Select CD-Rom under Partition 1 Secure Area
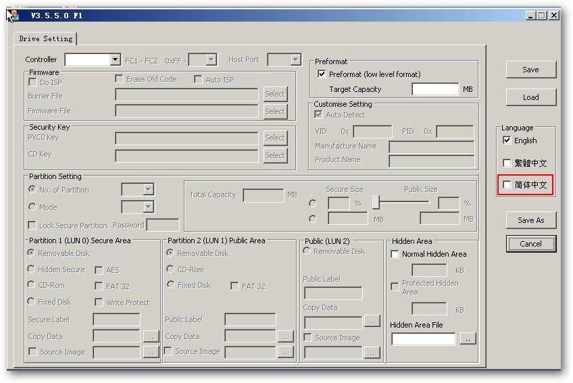 31,284
